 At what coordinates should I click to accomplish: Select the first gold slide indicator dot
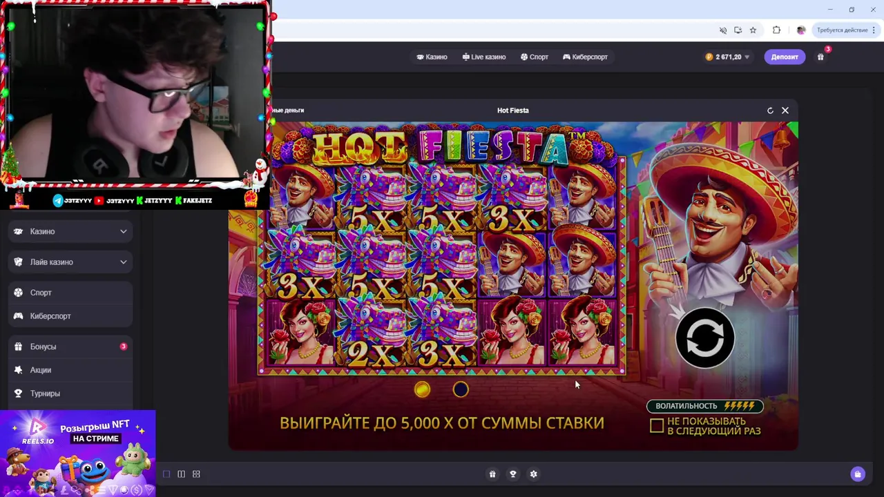pyautogui.click(x=422, y=390)
